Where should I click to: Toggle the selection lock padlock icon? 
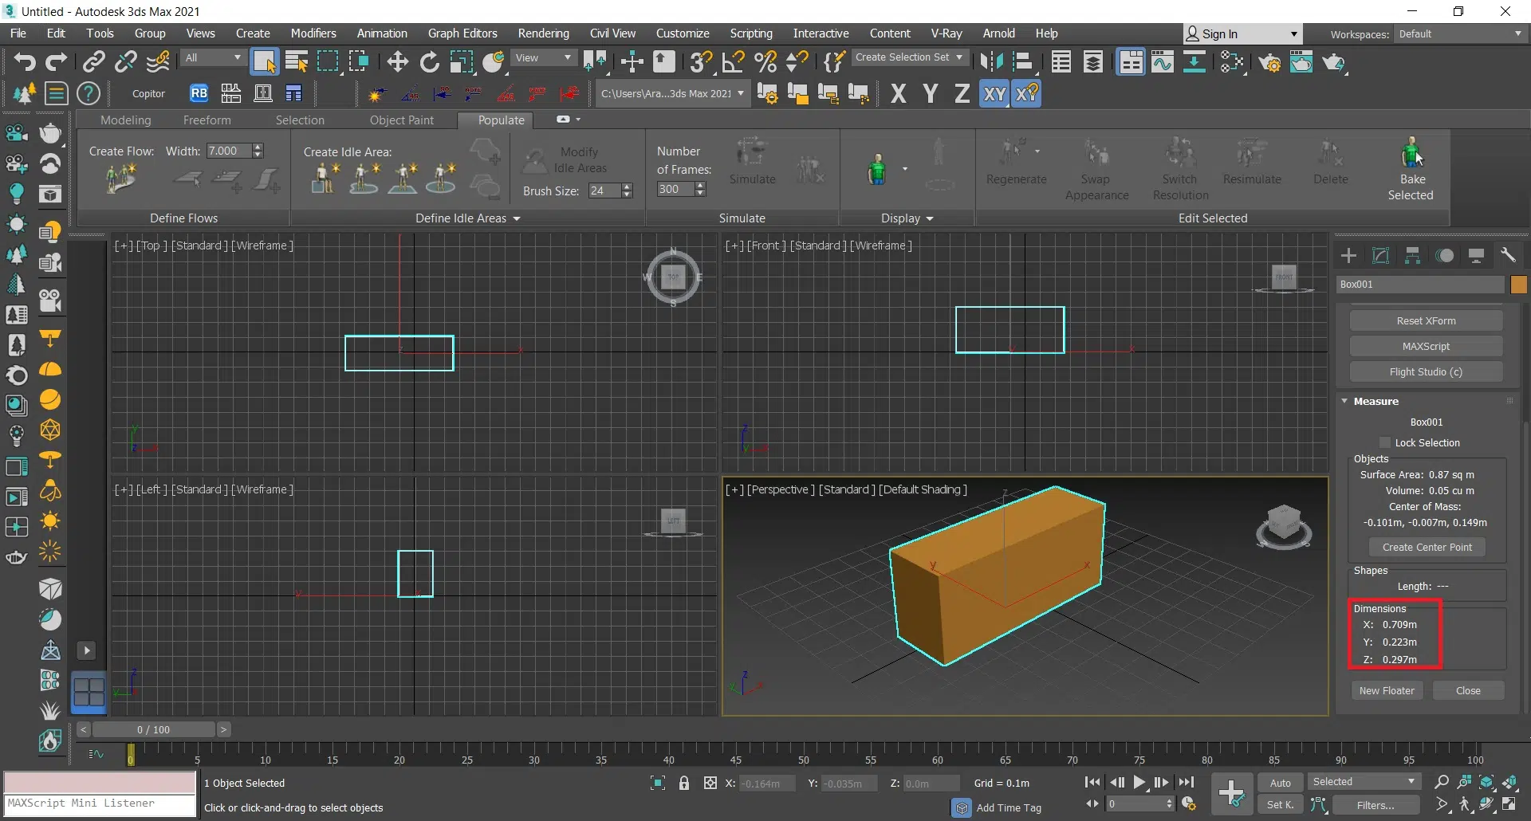click(x=684, y=784)
